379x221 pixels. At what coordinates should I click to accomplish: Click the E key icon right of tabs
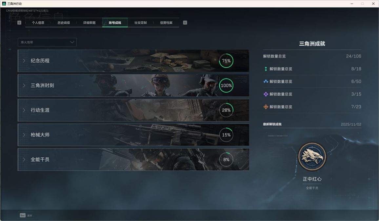click(185, 23)
